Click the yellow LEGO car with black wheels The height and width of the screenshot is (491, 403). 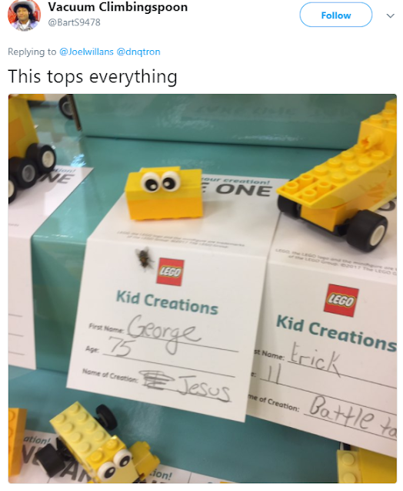click(x=337, y=182)
